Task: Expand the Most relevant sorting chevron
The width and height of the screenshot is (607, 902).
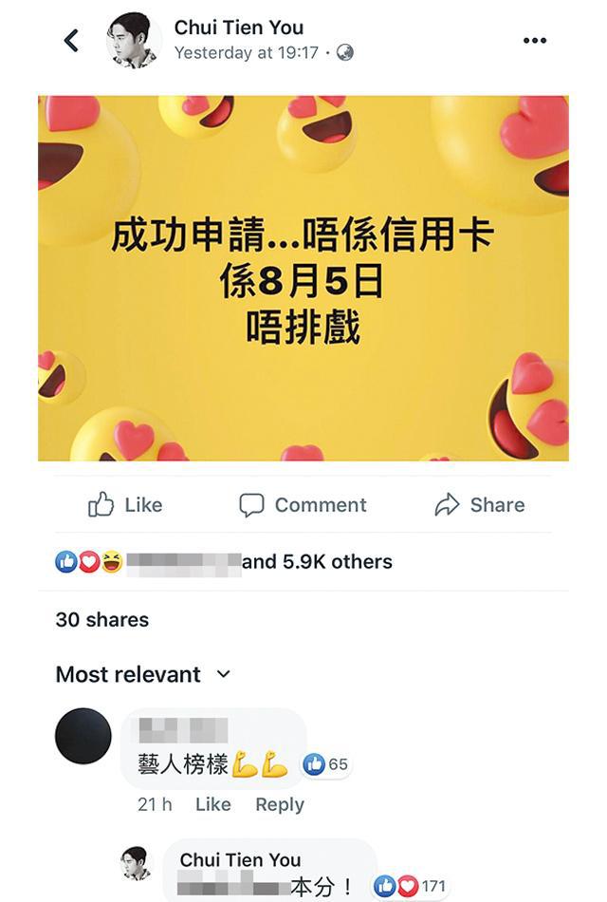Action: (224, 674)
